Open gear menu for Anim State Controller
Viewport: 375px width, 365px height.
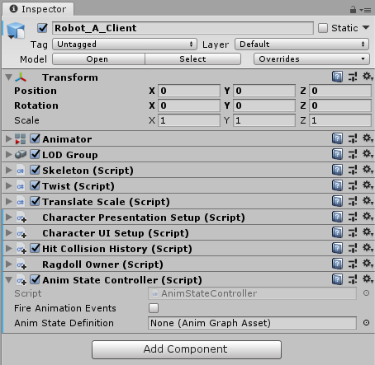coord(368,279)
